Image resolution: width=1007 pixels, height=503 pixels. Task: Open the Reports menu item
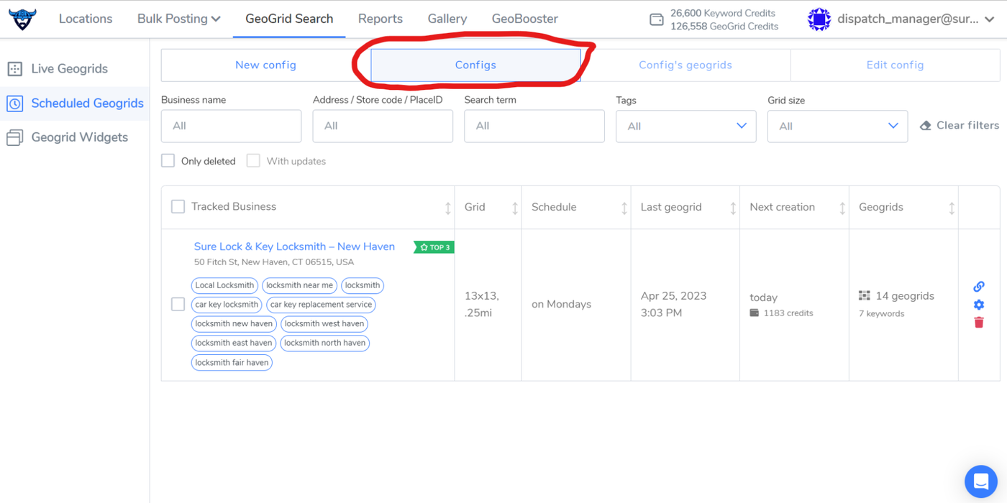(380, 19)
